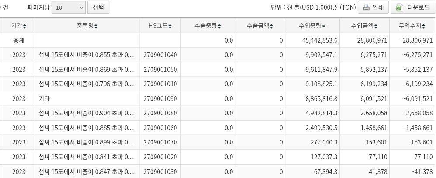Viewport: 436px width, 178px height.
Task: Click the 총계 total row label
Action: point(19,40)
